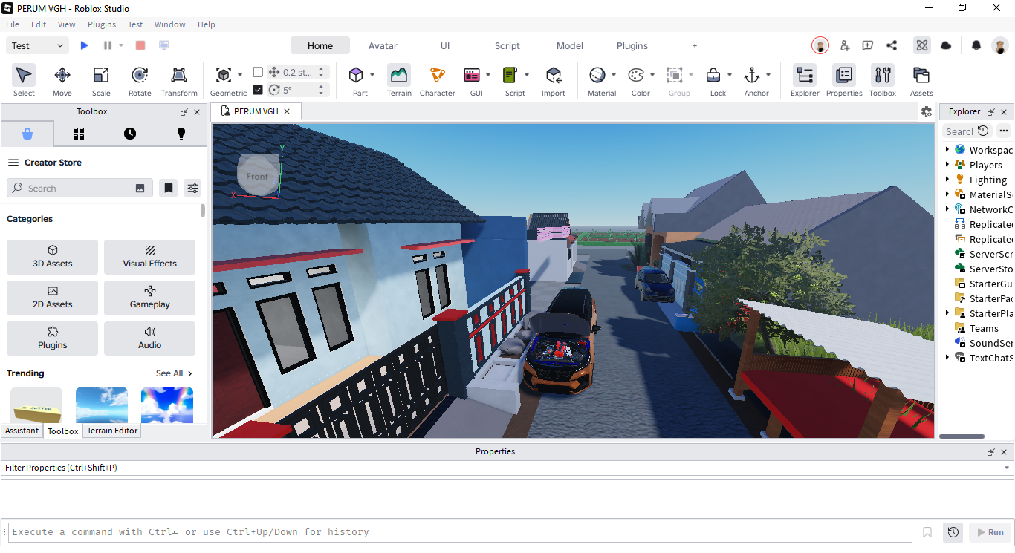Choose the Scale tool

(101, 81)
